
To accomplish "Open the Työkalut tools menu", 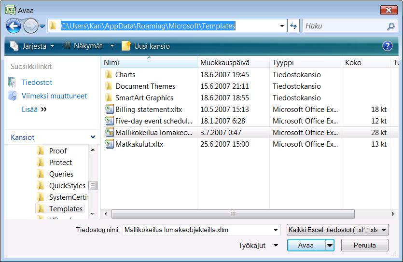I will click(258, 246).
